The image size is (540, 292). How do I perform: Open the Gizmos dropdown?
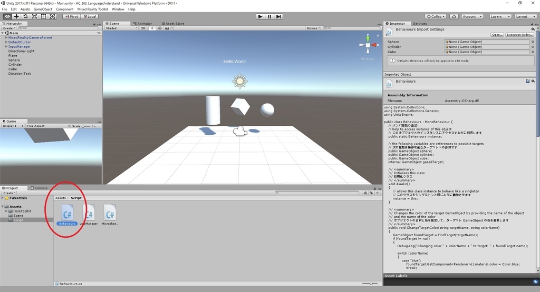[x=313, y=28]
